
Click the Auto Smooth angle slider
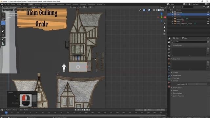tap(197, 84)
